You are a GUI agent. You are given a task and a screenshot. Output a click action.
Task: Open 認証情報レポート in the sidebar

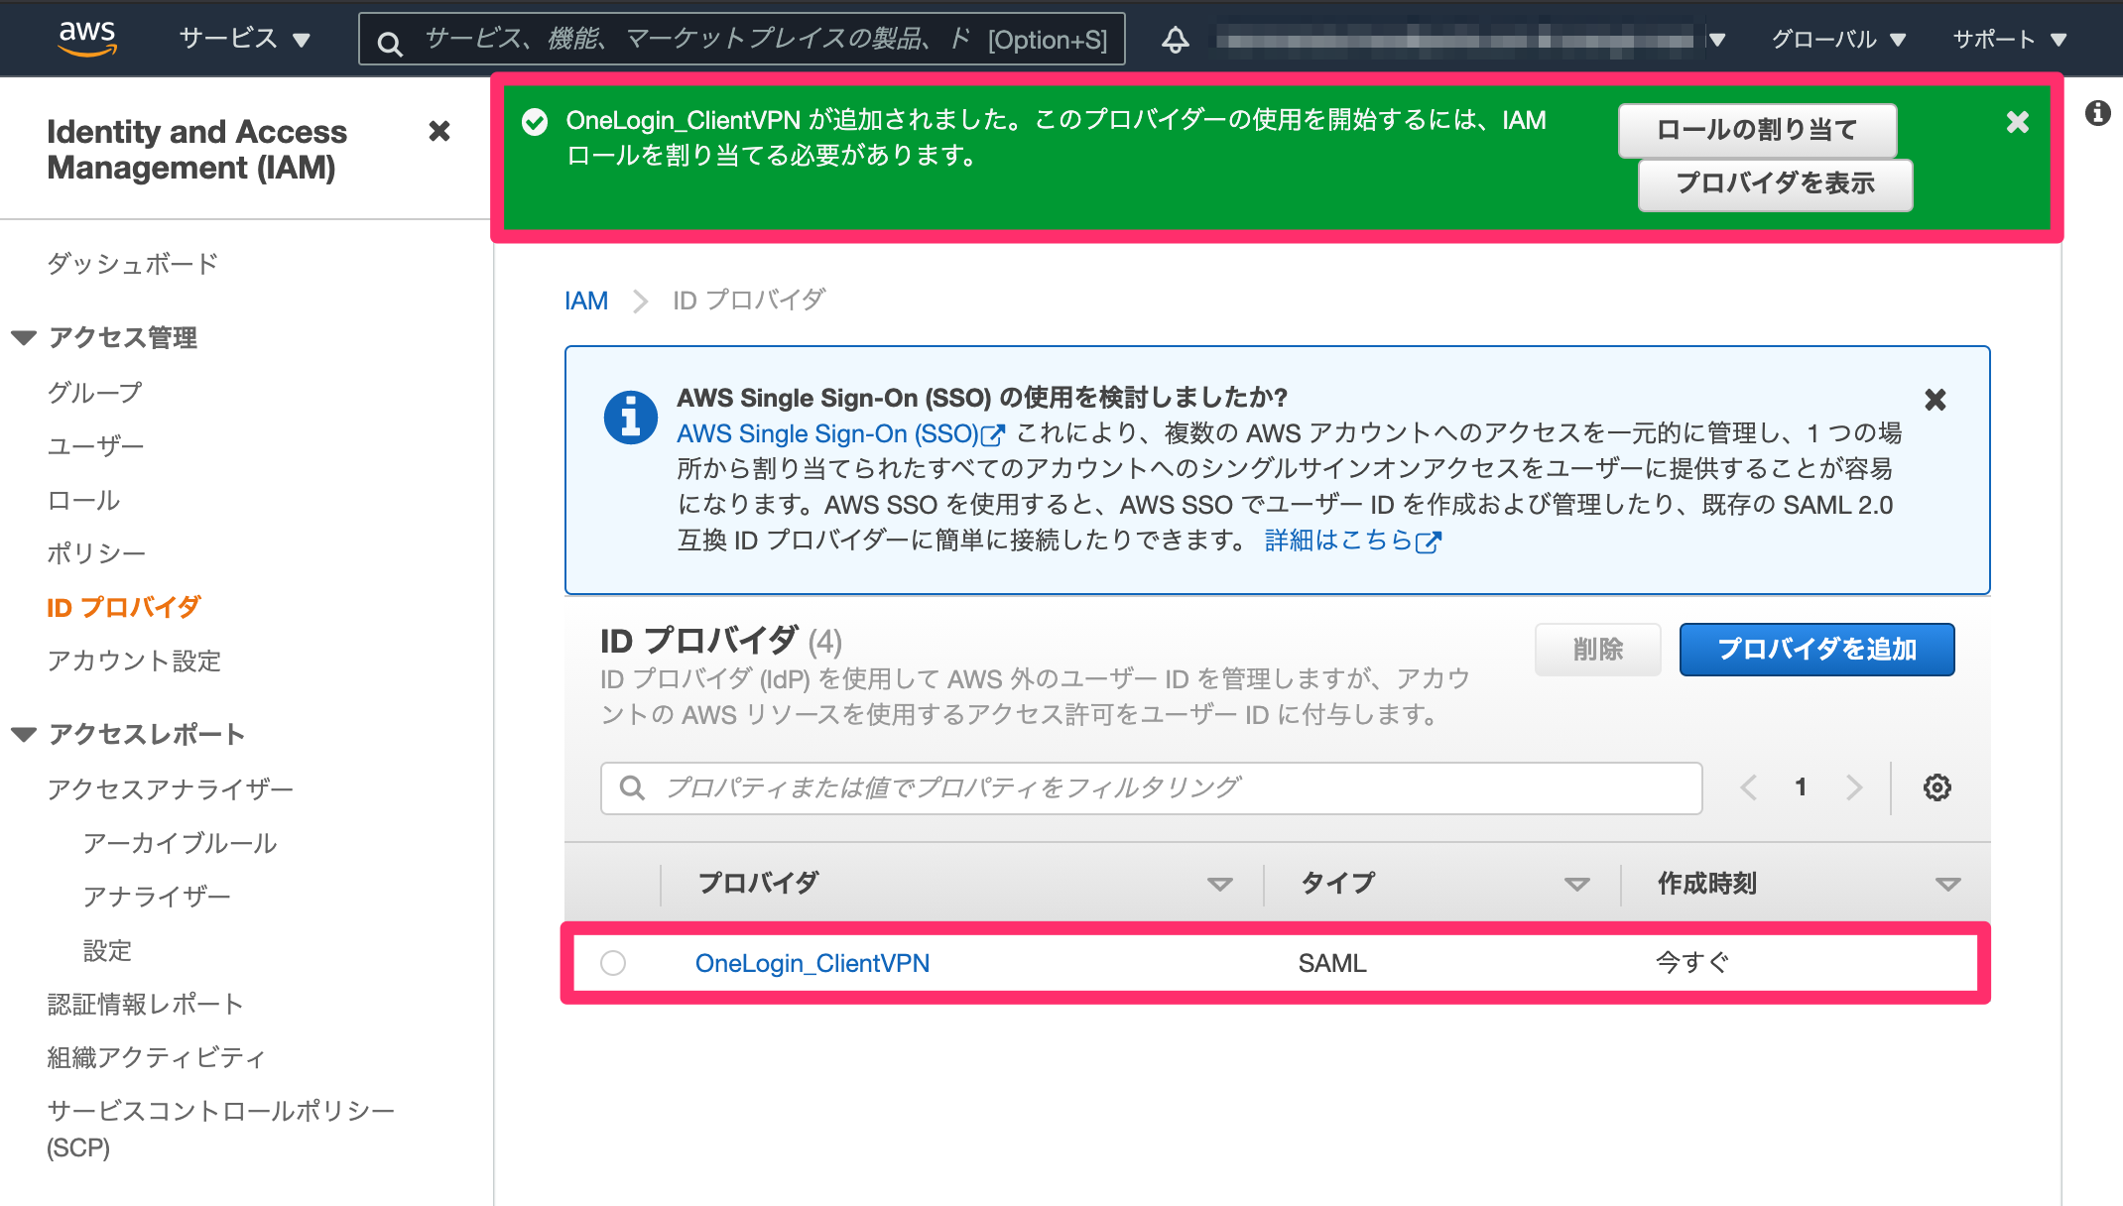(x=146, y=1004)
